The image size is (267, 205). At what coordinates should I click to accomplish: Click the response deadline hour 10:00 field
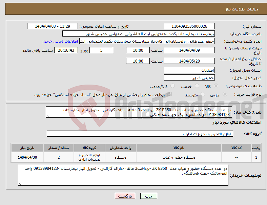click(138, 50)
